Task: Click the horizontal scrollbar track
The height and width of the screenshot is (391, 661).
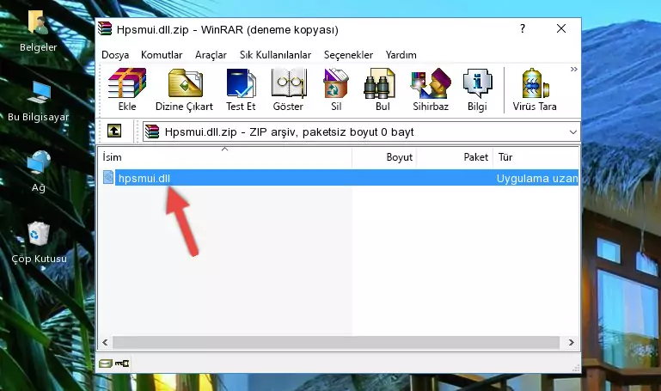Action: pyautogui.click(x=336, y=343)
